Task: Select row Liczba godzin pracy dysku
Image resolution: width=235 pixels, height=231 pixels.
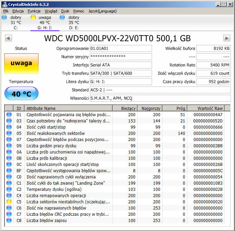Action: (115, 146)
